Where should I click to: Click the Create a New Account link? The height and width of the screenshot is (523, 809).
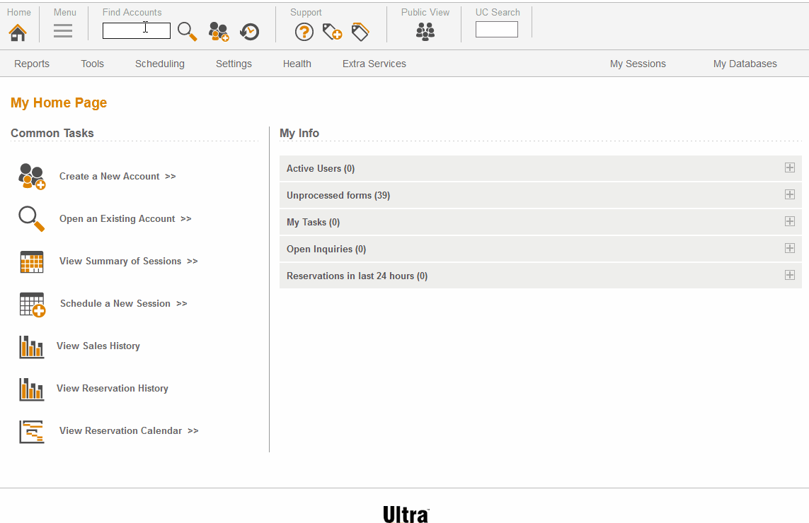[x=117, y=176]
